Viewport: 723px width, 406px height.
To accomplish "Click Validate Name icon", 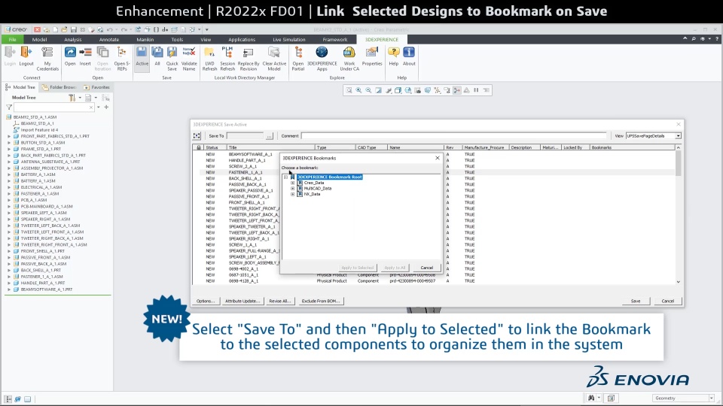I will point(189,59).
